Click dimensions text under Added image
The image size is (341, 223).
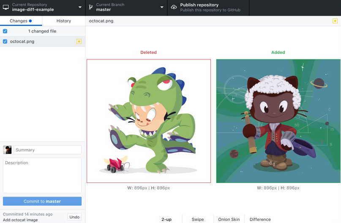[x=278, y=188]
